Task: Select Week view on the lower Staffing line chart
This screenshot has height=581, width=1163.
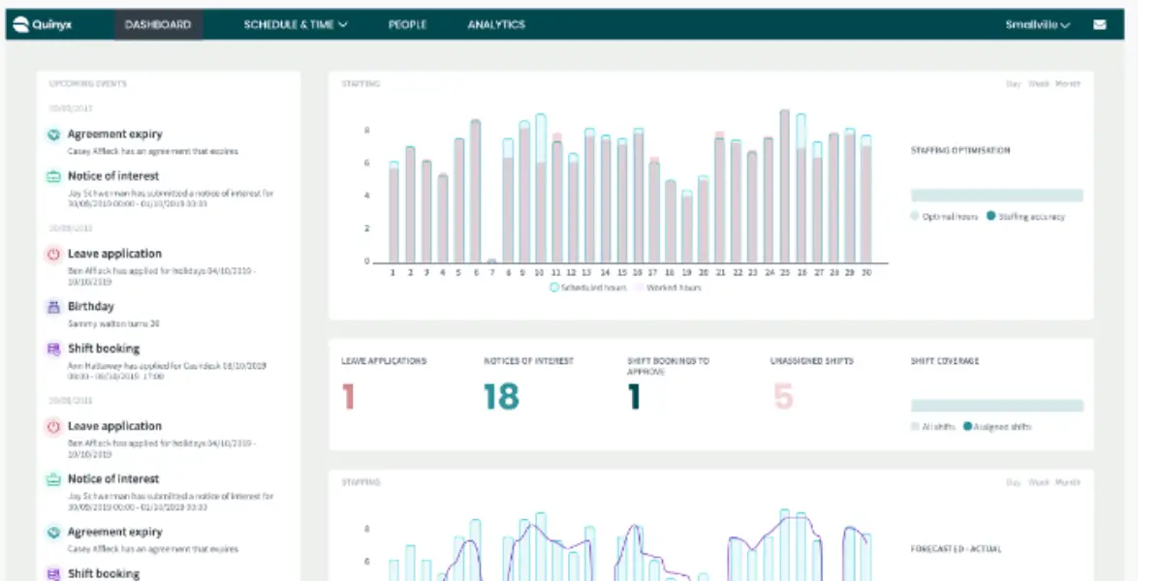Action: tap(1039, 482)
